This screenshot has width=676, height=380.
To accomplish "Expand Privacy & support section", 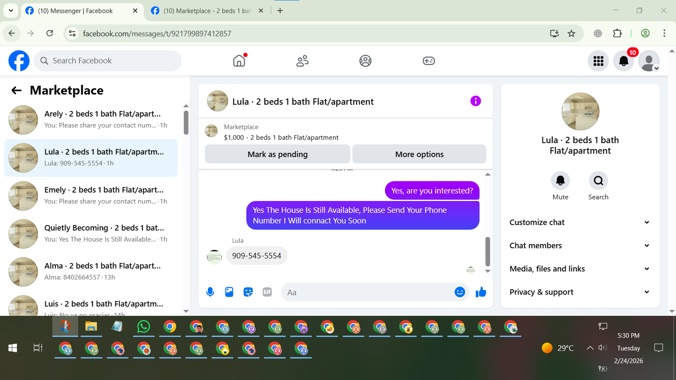I will coord(580,292).
